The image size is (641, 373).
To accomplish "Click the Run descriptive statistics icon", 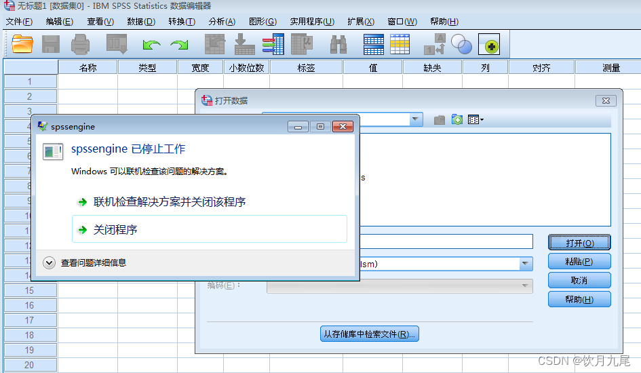I will click(x=302, y=43).
